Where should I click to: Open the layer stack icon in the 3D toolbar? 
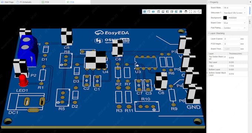[186, 11]
